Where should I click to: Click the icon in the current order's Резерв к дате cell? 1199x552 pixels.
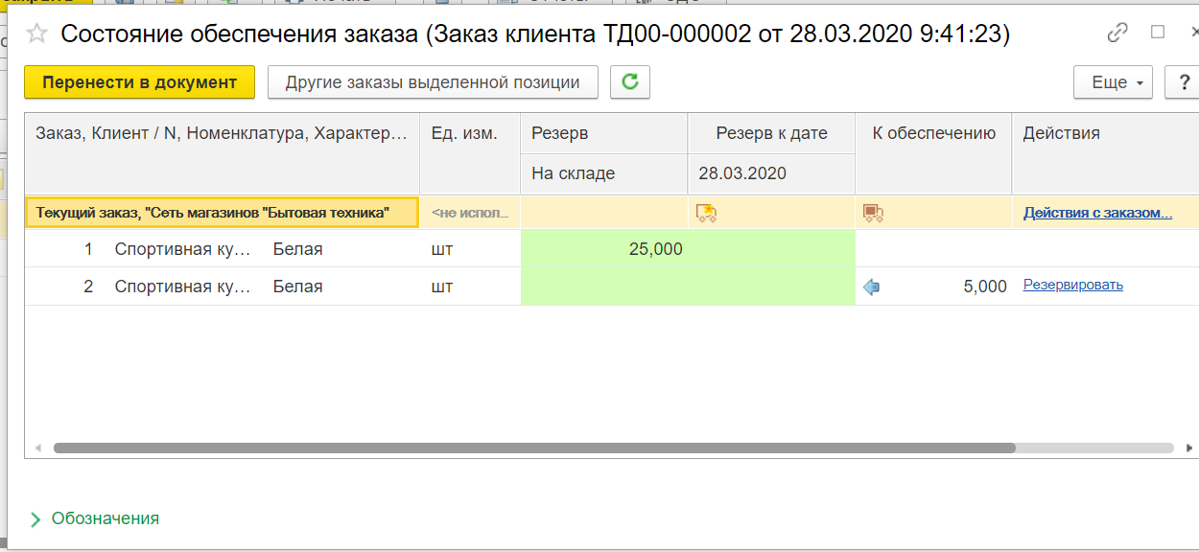tap(706, 213)
